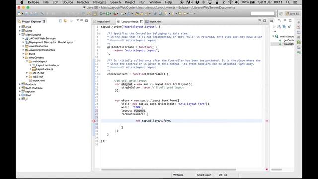The height and width of the screenshot is (179, 318).
Task: Open the Refactor menu
Action: point(83,2)
